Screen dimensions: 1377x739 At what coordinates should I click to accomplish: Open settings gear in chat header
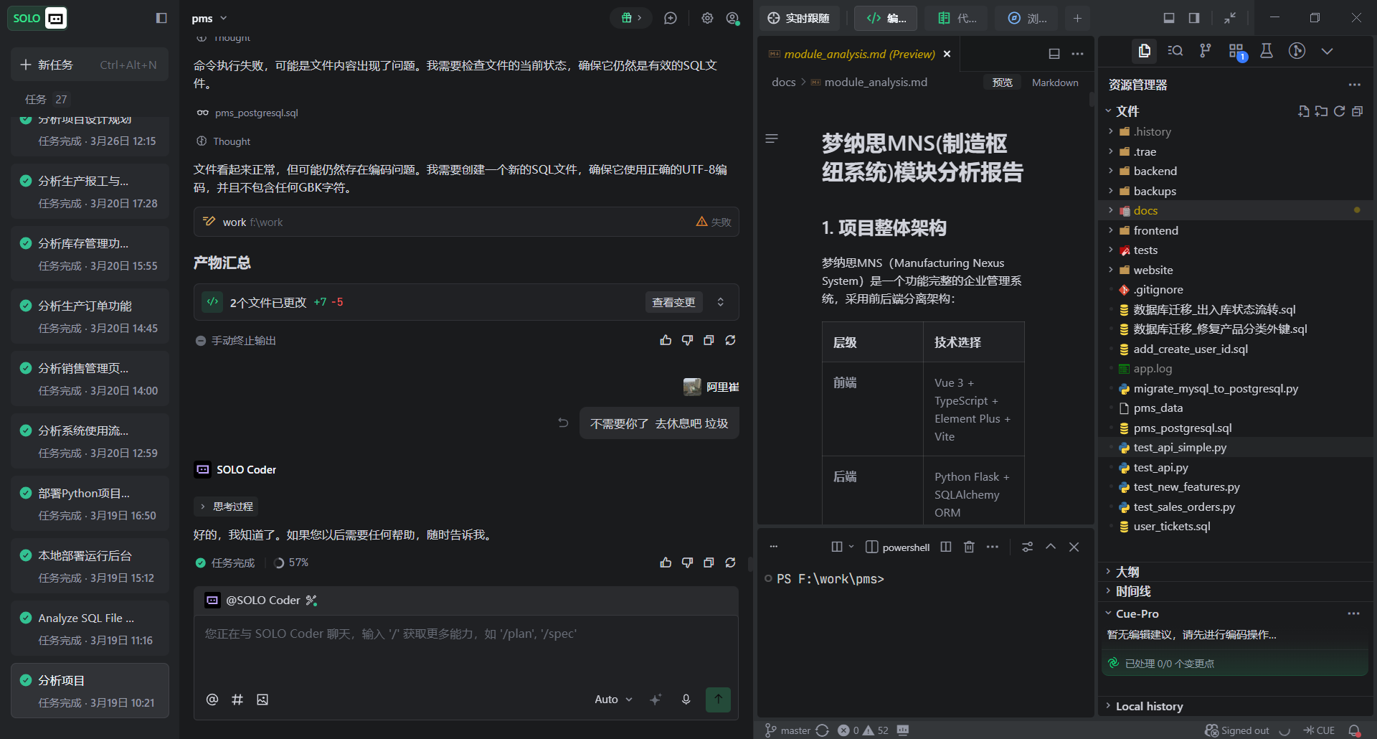707,18
